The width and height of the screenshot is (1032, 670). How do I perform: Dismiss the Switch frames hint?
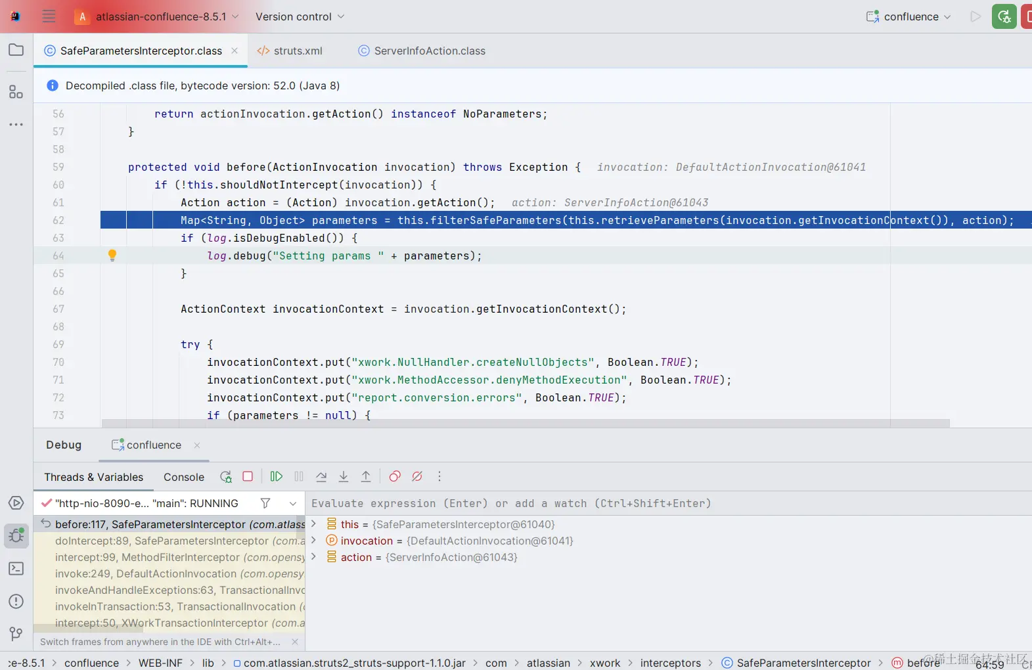click(x=295, y=642)
